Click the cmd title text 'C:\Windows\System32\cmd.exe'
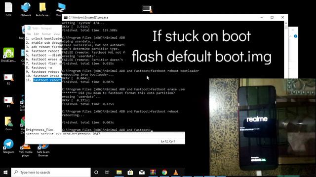Screen dimensions: 316x177 88,18
